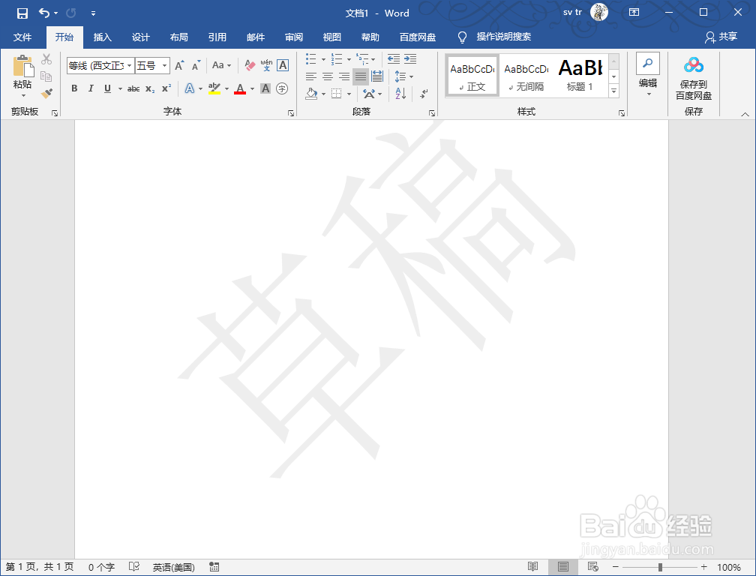Save the document with the floppy disk icon
Viewport: 756px width, 576px height.
pyautogui.click(x=22, y=13)
